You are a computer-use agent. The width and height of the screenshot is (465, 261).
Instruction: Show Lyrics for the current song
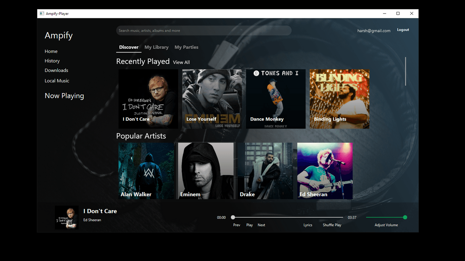click(308, 225)
